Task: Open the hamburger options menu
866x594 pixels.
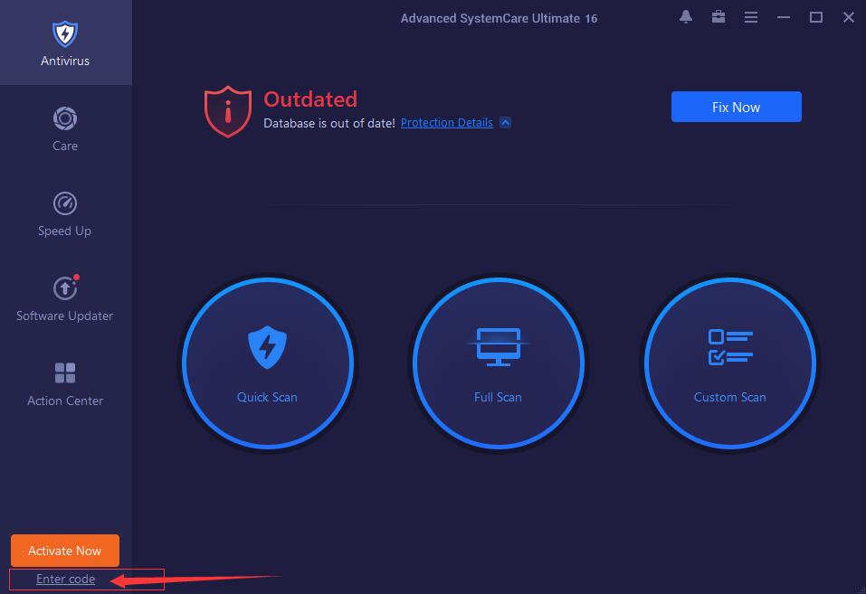Action: click(x=750, y=18)
